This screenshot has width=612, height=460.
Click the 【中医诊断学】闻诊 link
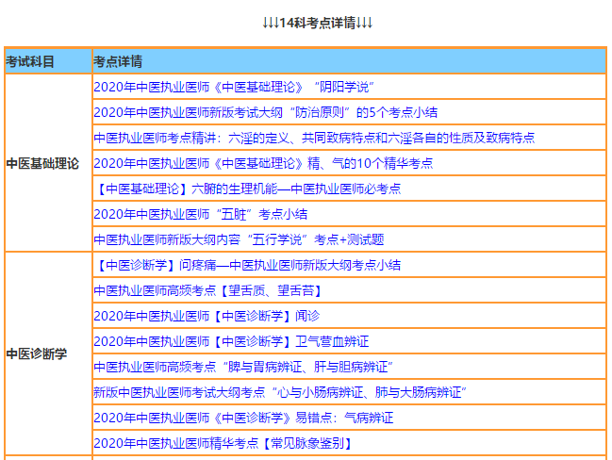[x=207, y=316]
